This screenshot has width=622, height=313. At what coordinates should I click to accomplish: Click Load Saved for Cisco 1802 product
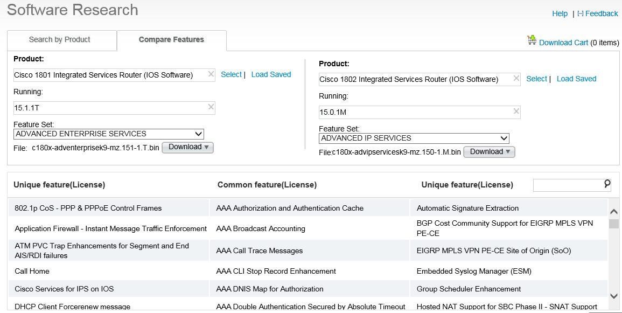[x=576, y=79]
